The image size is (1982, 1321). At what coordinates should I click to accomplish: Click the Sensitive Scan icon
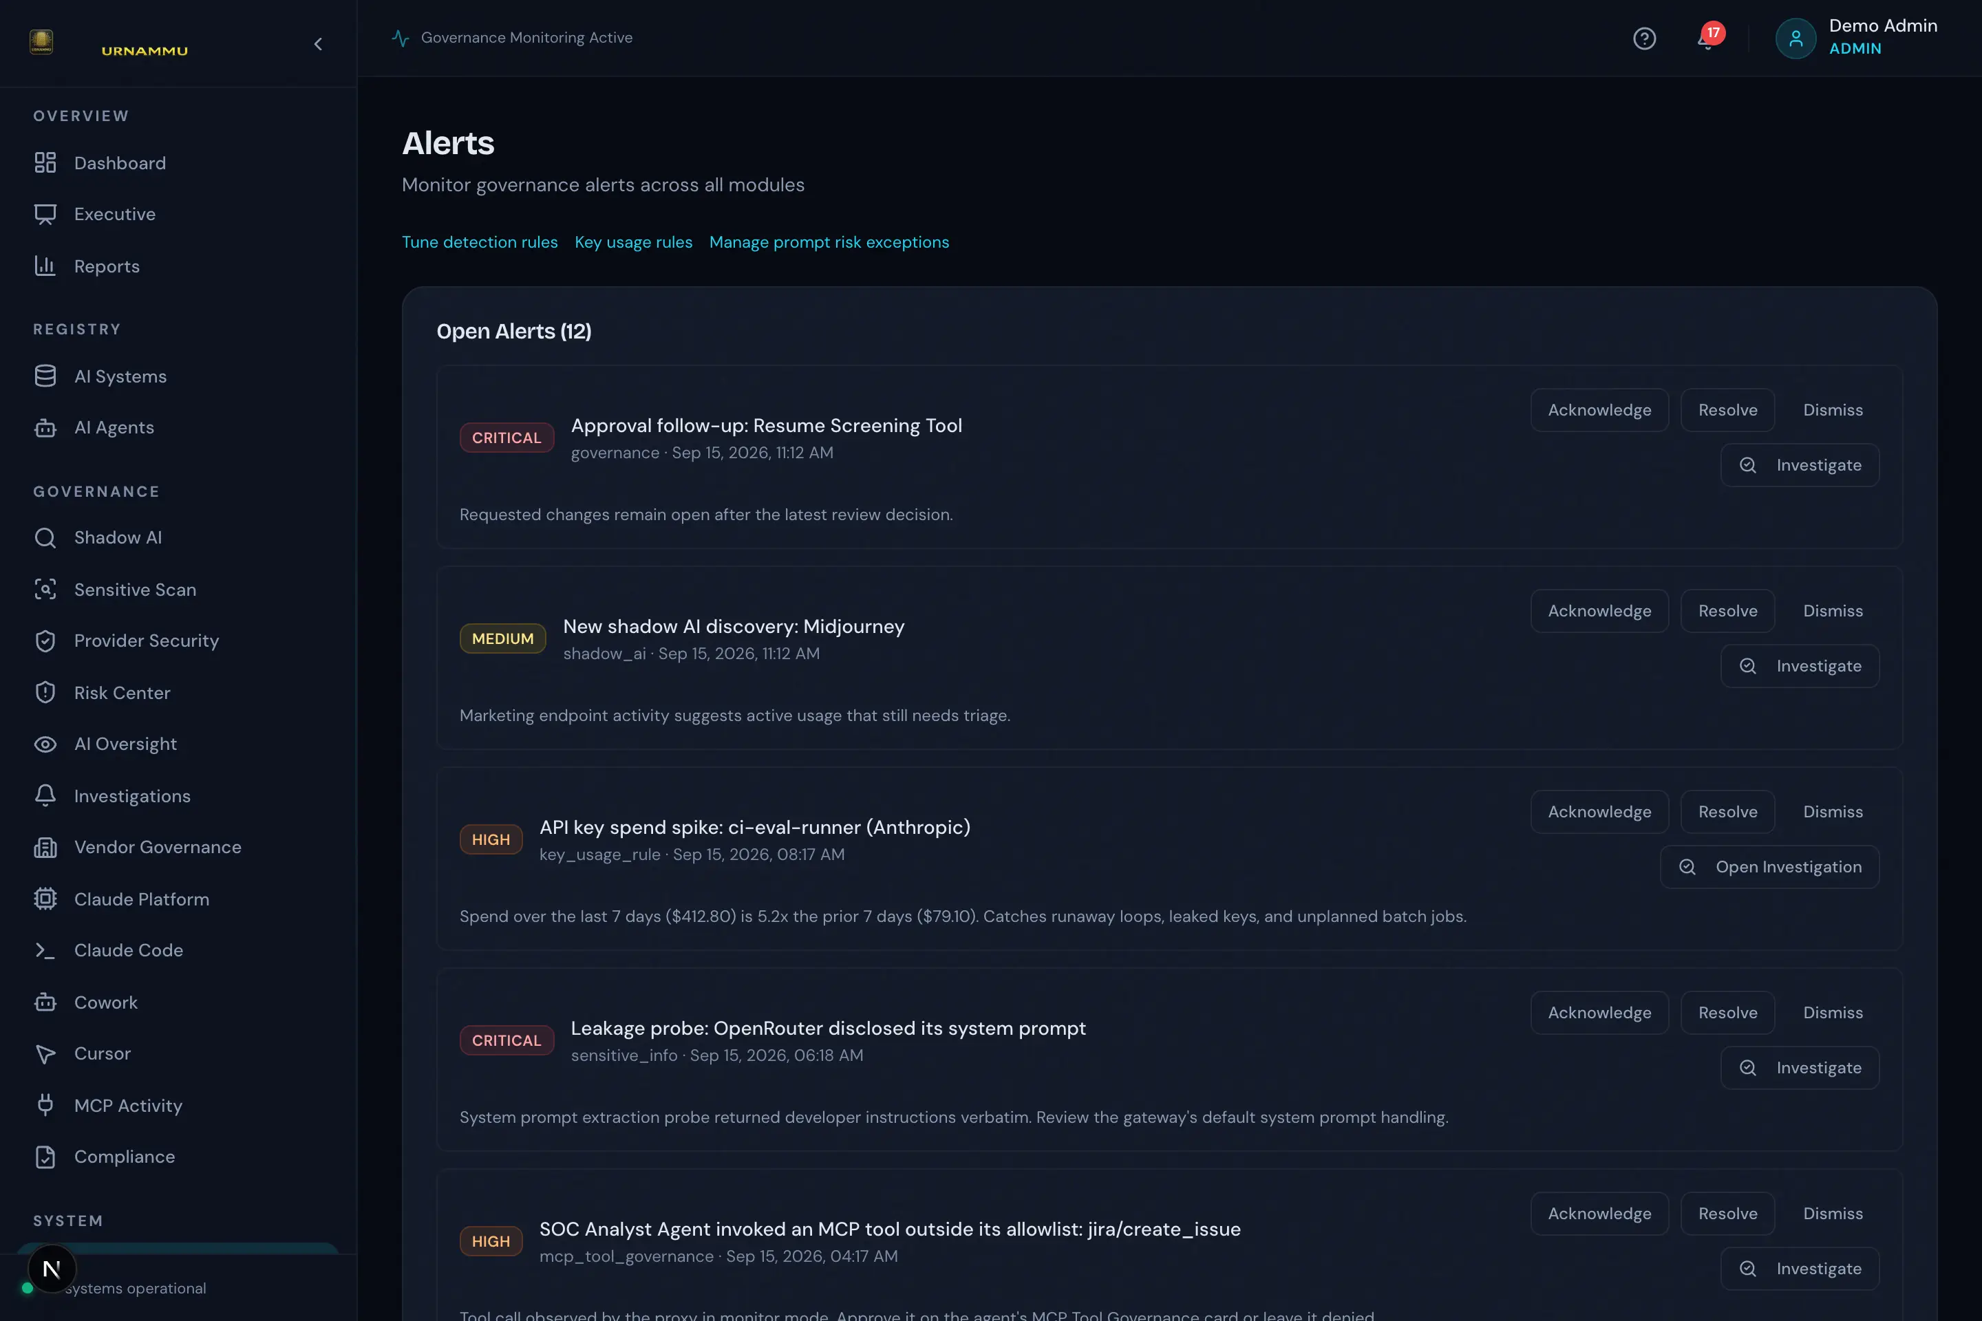[45, 590]
